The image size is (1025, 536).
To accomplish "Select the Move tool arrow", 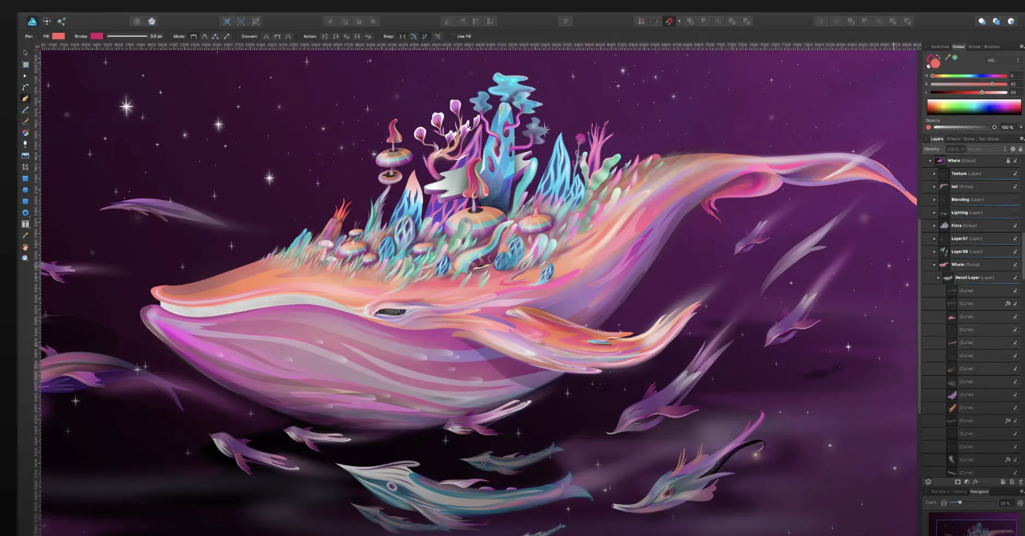I will coord(25,53).
